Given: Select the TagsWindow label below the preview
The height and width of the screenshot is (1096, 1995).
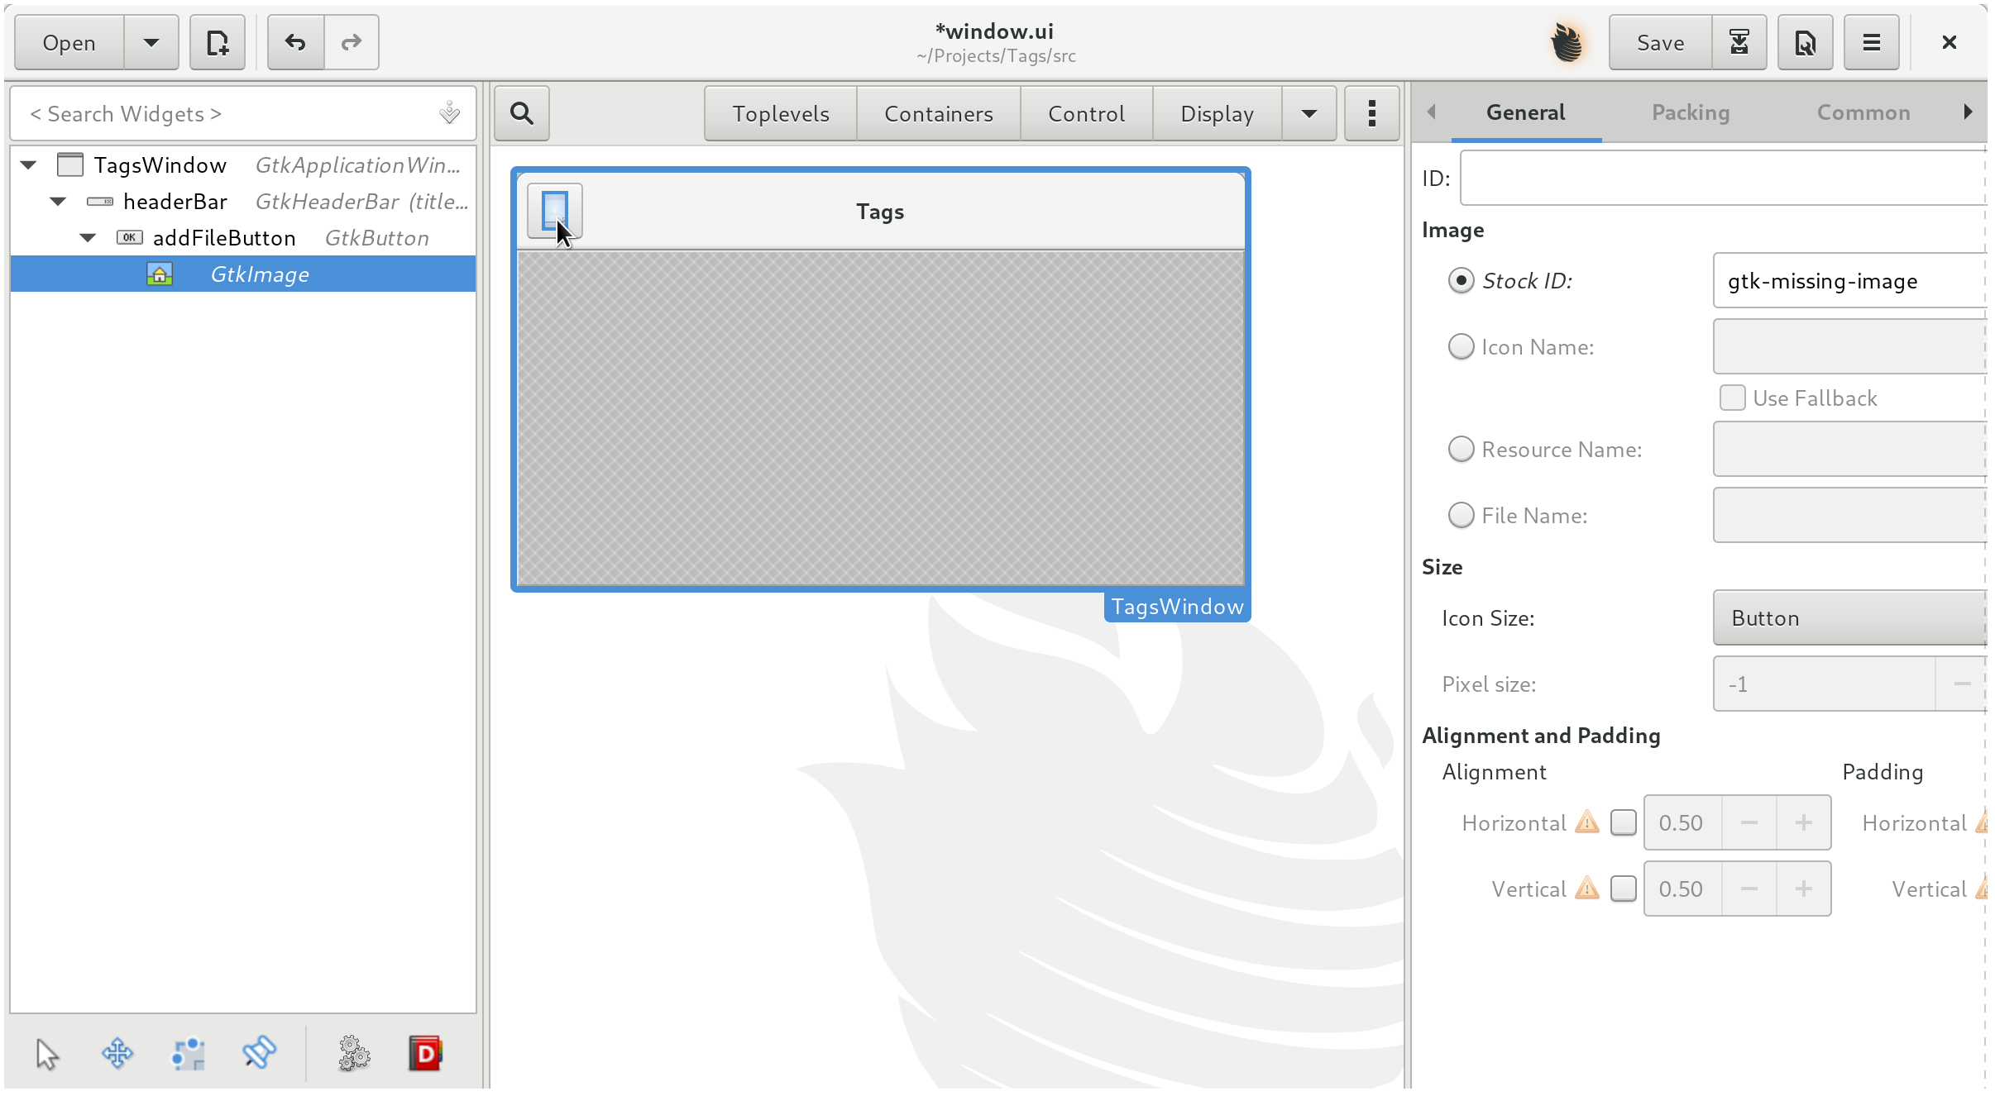Looking at the screenshot, I should 1177,607.
